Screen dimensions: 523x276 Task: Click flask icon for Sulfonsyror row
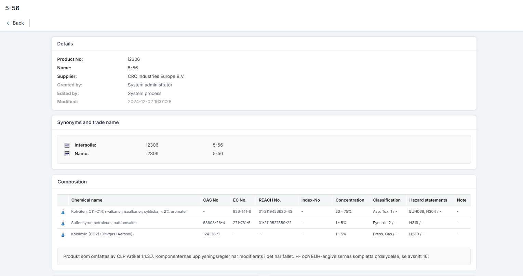click(63, 223)
